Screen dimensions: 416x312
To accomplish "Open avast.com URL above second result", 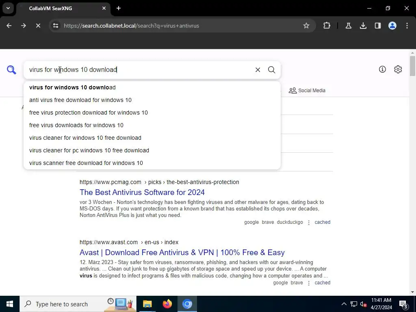I will click(x=129, y=242).
